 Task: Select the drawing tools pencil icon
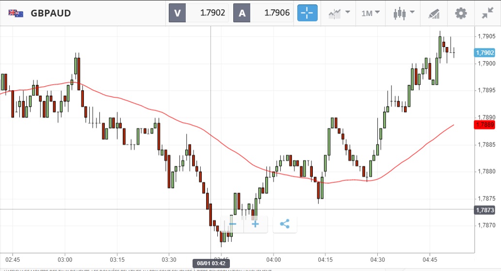point(434,14)
